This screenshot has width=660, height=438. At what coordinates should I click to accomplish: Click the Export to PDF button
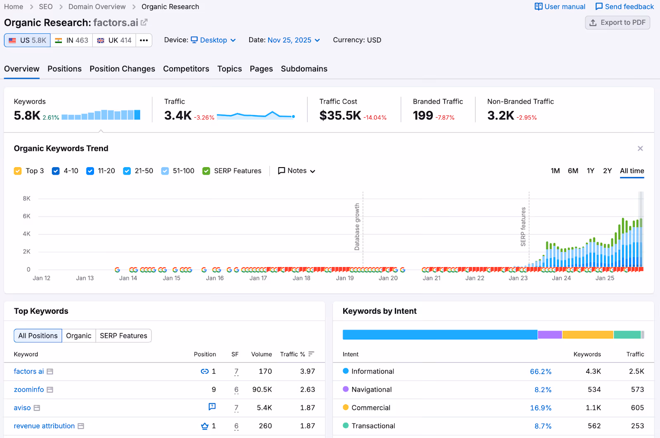point(617,23)
